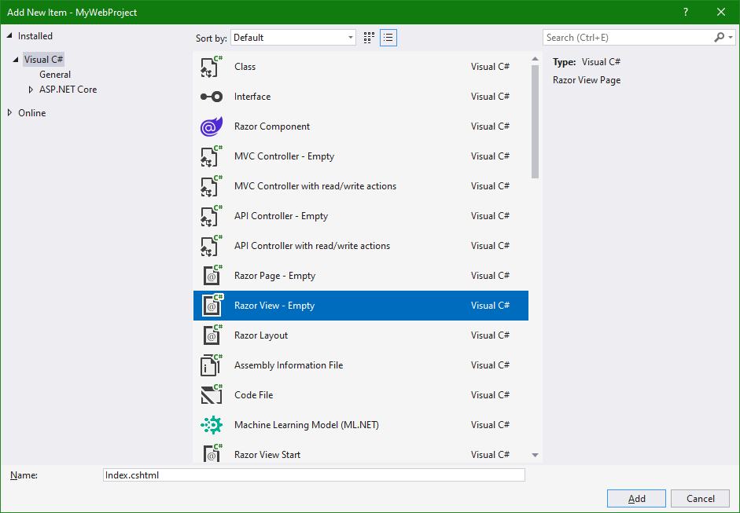Click the Code File icon
The width and height of the screenshot is (740, 513).
(211, 395)
